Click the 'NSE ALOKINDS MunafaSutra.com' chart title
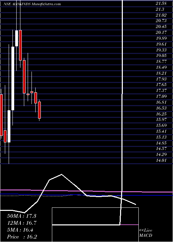Viewport: 173px width, 242px height. [32, 4]
